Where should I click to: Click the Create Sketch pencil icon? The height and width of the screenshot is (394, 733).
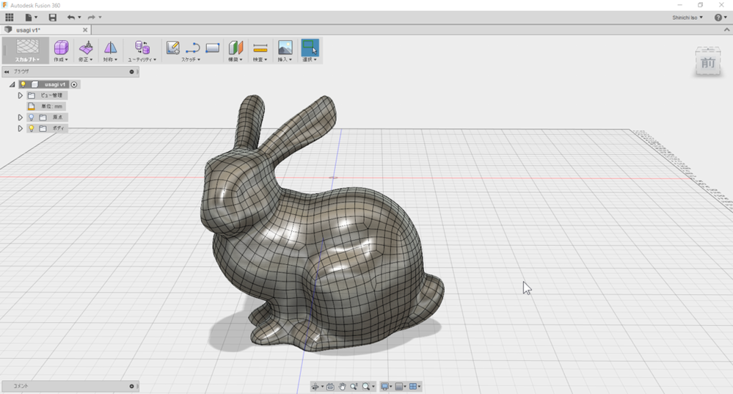click(173, 48)
